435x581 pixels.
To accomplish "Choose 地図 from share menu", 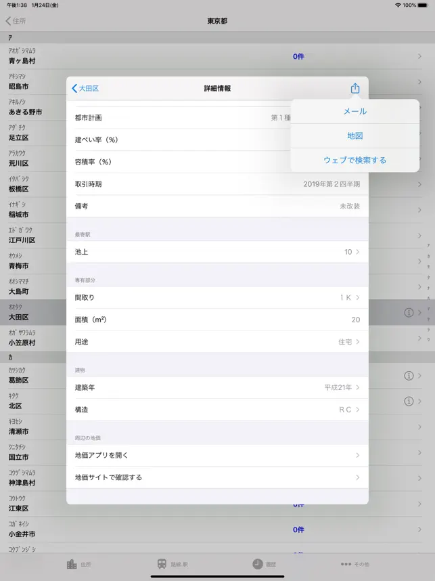I will click(x=354, y=135).
